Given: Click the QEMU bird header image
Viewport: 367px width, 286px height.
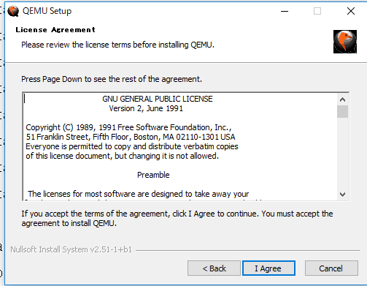Looking at the screenshot, I should pos(345,42).
